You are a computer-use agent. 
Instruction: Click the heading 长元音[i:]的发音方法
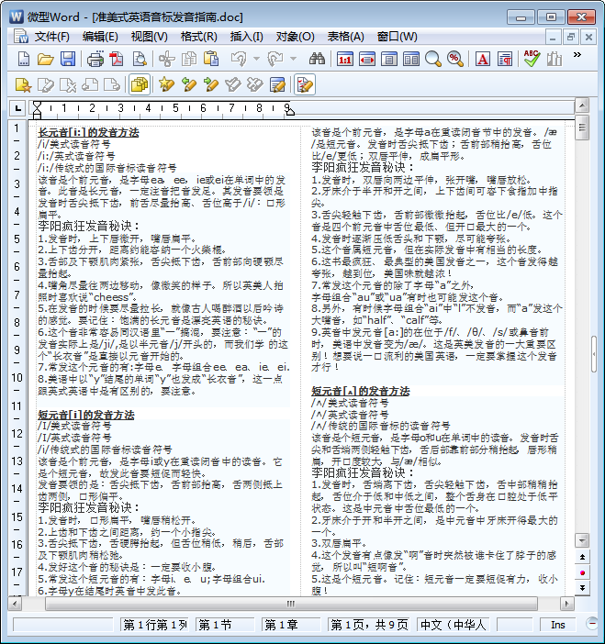[88, 133]
